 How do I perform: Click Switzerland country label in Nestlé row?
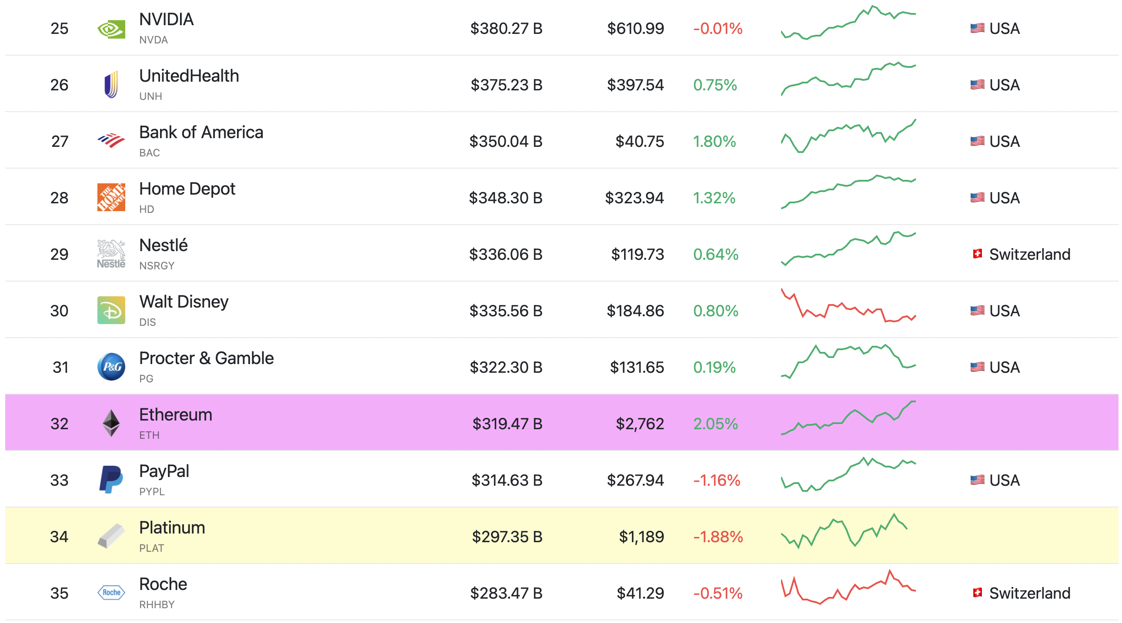tap(1029, 254)
